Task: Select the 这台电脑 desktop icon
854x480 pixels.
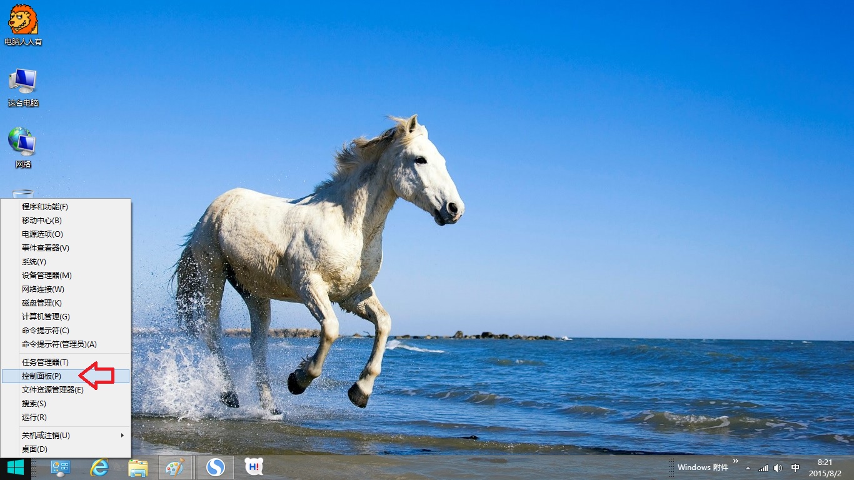Action: click(23, 87)
